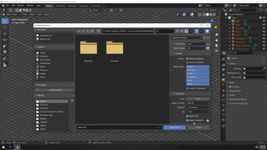Select the Measure tool

pyautogui.click(x=5, y=65)
